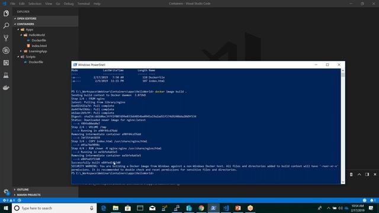Open the Debug view icon
Viewport: 379px width, 213px height.
tap(6, 50)
